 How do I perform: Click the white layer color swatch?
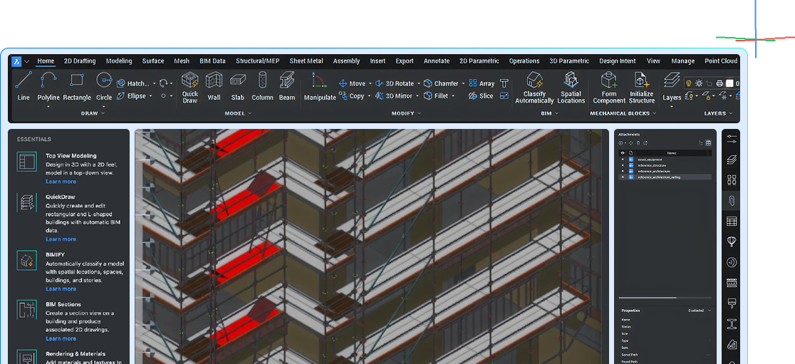point(729,83)
